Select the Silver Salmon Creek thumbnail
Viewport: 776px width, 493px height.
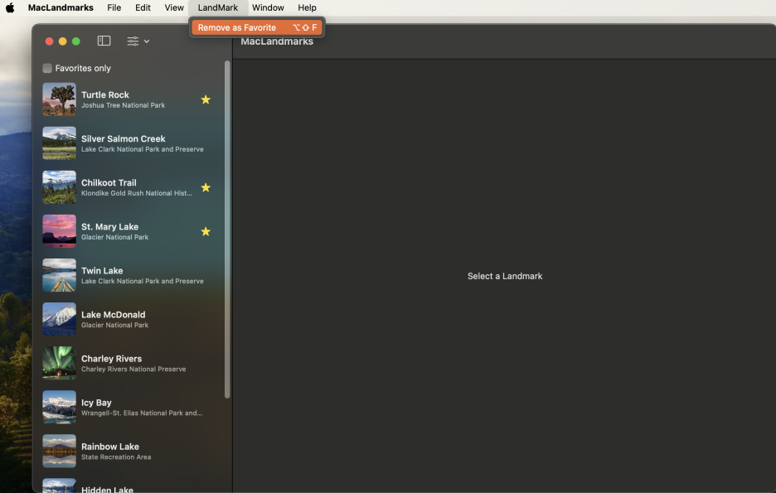tap(60, 143)
